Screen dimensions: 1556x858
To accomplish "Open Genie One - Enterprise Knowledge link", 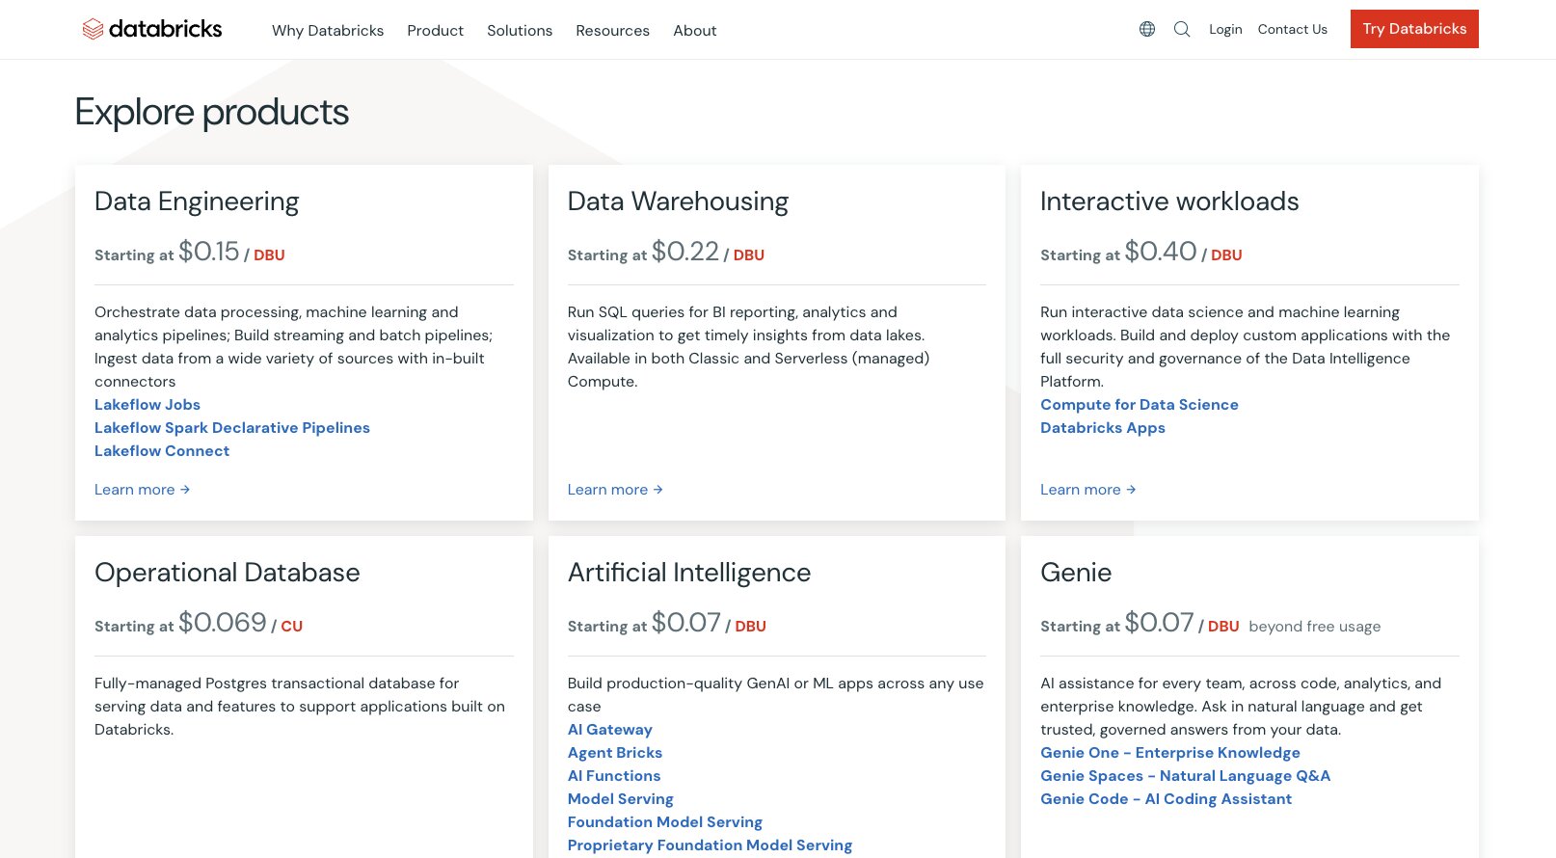I will point(1170,753).
